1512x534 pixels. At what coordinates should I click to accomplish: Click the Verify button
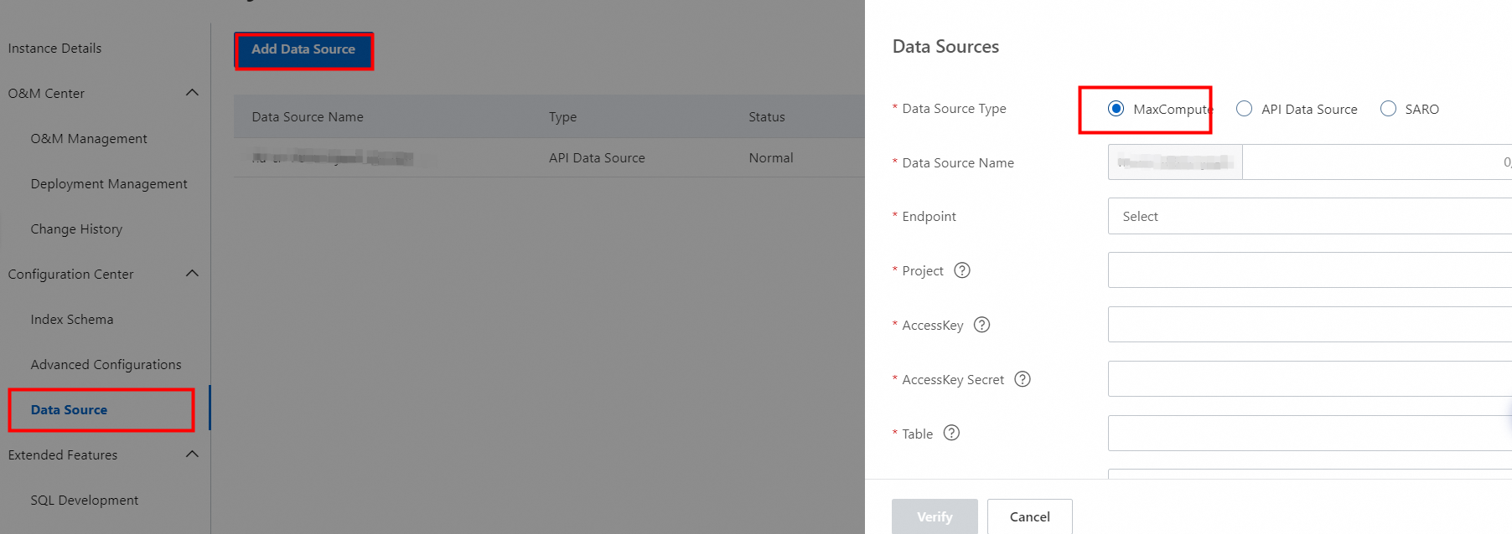[x=935, y=516]
